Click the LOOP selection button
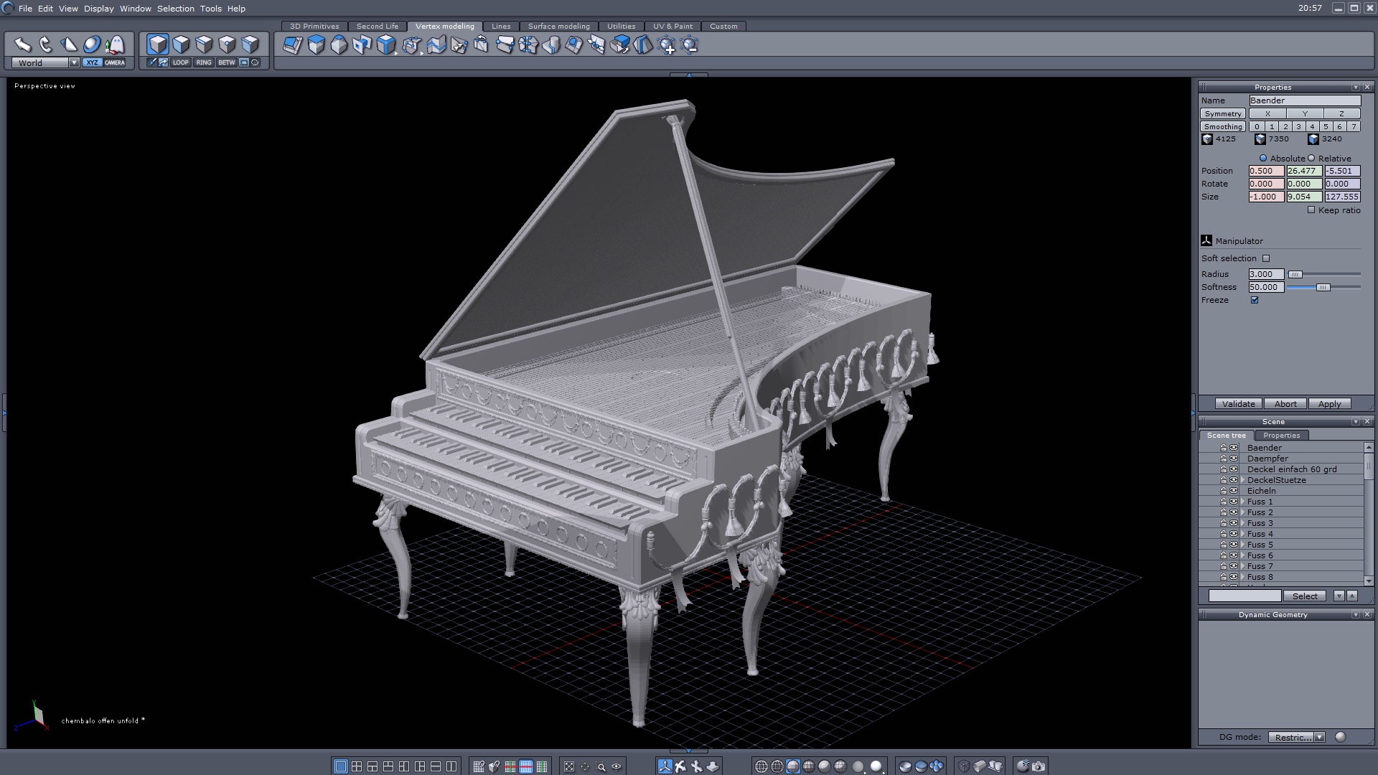Viewport: 1378px width, 775px height. click(x=180, y=62)
